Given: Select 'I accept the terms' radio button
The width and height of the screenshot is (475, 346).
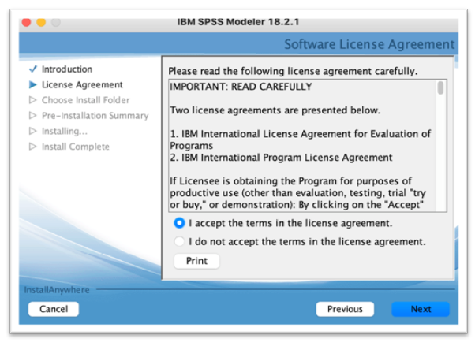Looking at the screenshot, I should [180, 223].
